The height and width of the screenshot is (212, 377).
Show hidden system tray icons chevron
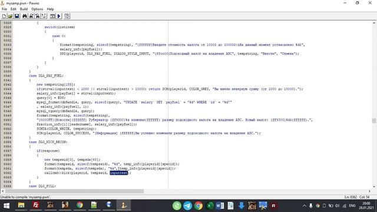(x=304, y=206)
